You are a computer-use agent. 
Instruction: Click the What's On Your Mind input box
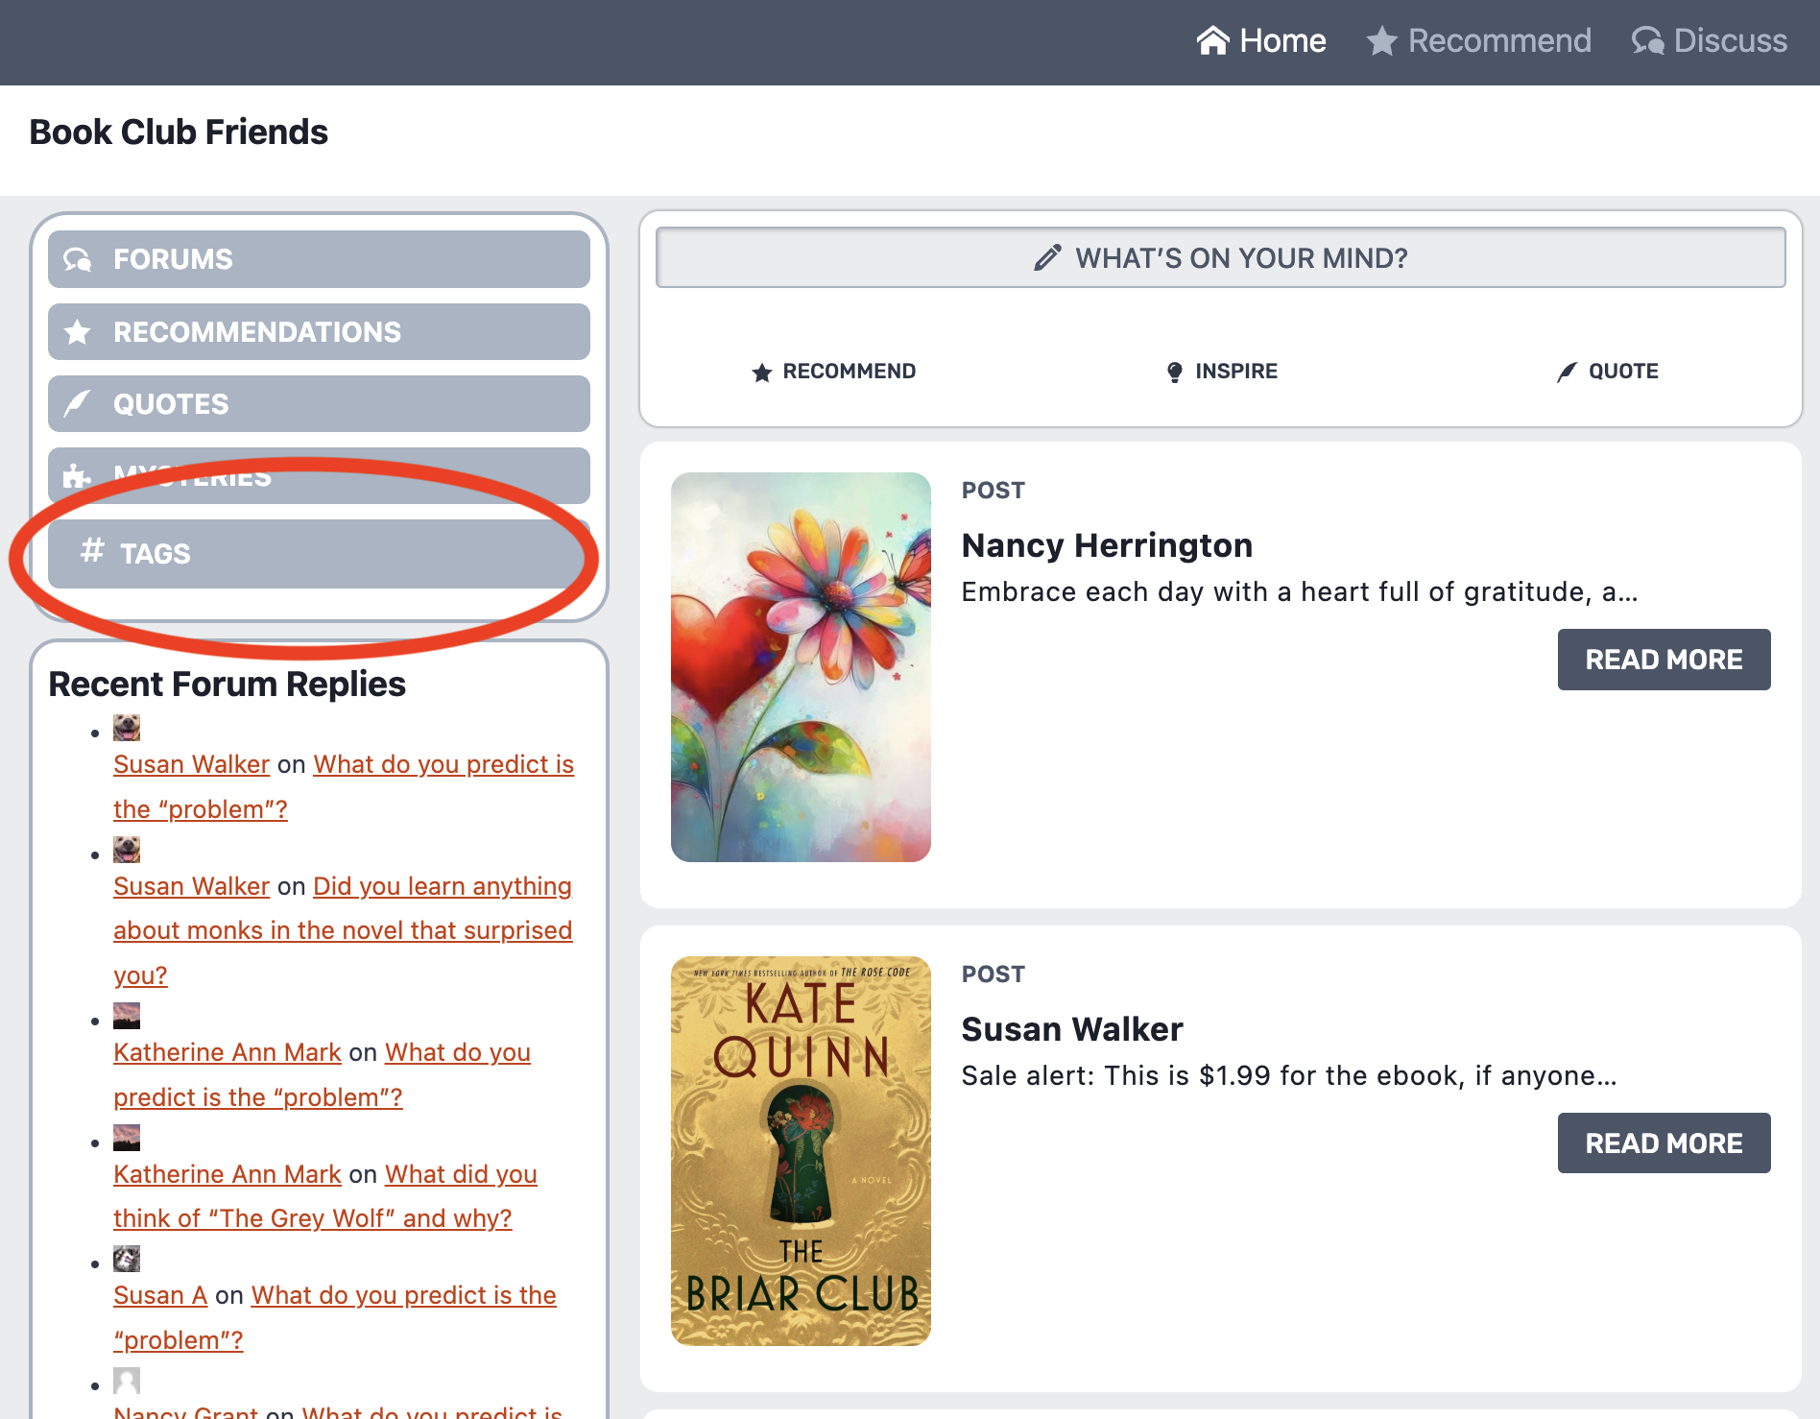pos(1221,257)
